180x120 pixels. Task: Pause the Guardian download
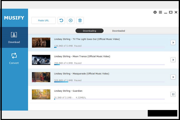point(173,94)
